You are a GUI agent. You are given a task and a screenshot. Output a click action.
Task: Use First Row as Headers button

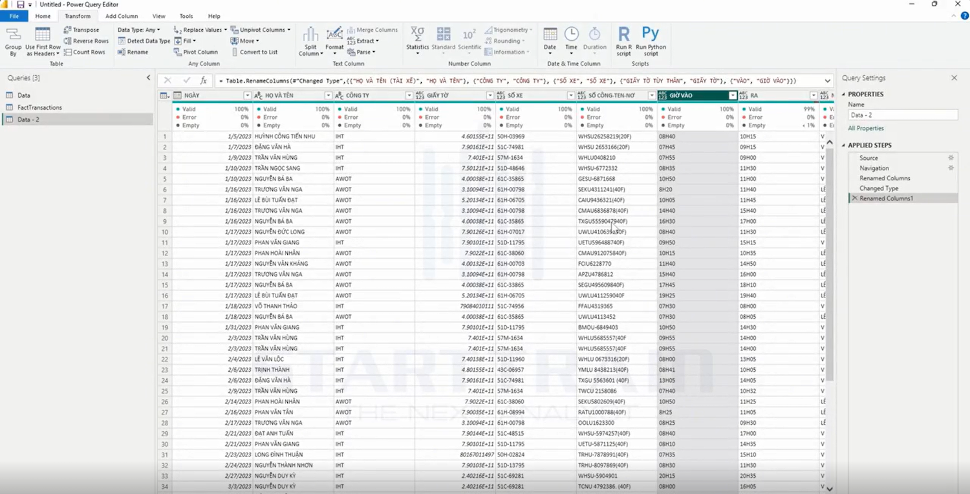coord(43,42)
